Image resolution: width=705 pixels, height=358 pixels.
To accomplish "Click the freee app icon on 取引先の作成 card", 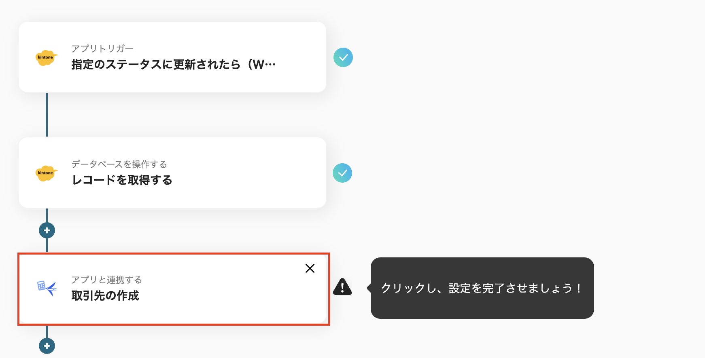I will click(x=46, y=288).
